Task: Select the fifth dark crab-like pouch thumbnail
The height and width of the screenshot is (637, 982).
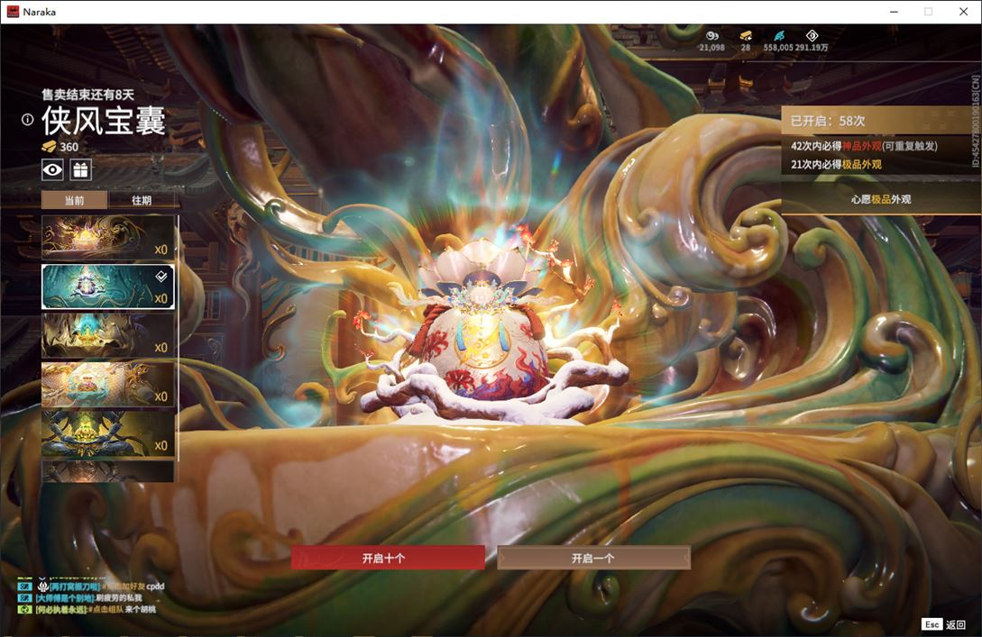Action: [107, 433]
